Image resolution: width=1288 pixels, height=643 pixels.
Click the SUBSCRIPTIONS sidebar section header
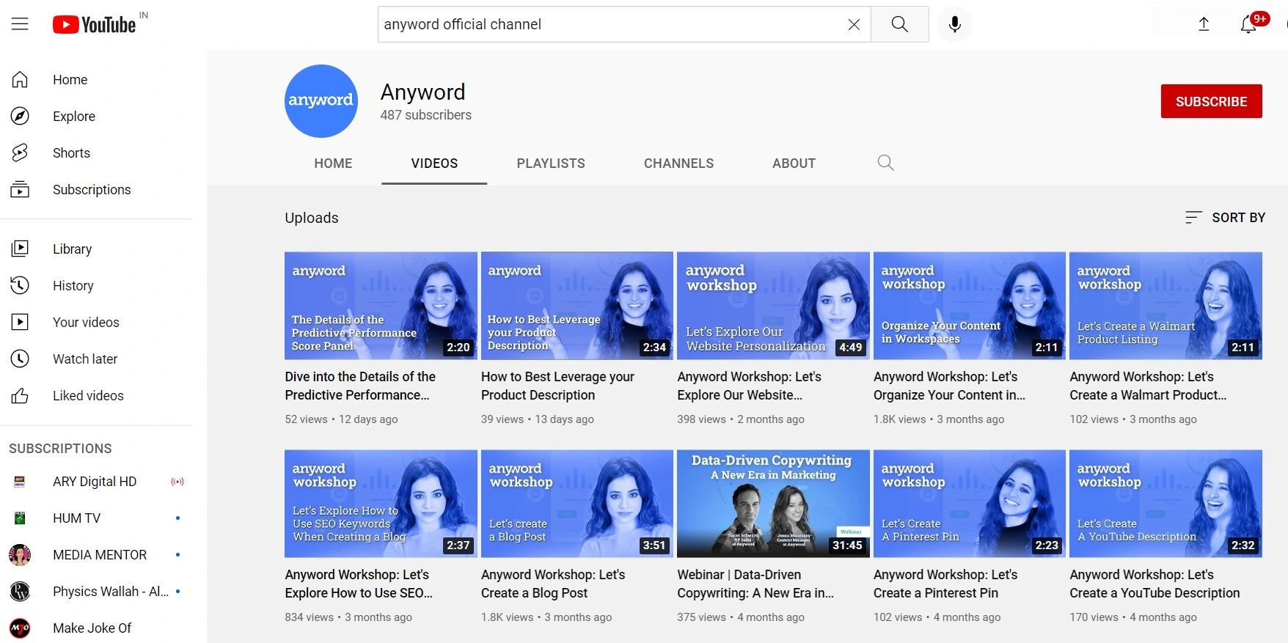(60, 449)
